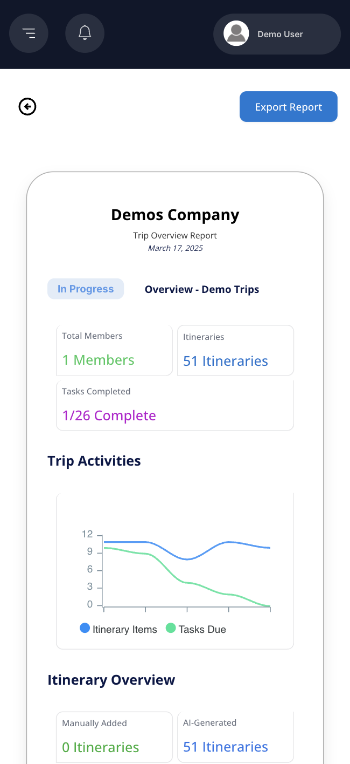Click the Manually Added label
350x764 pixels.
pos(94,723)
